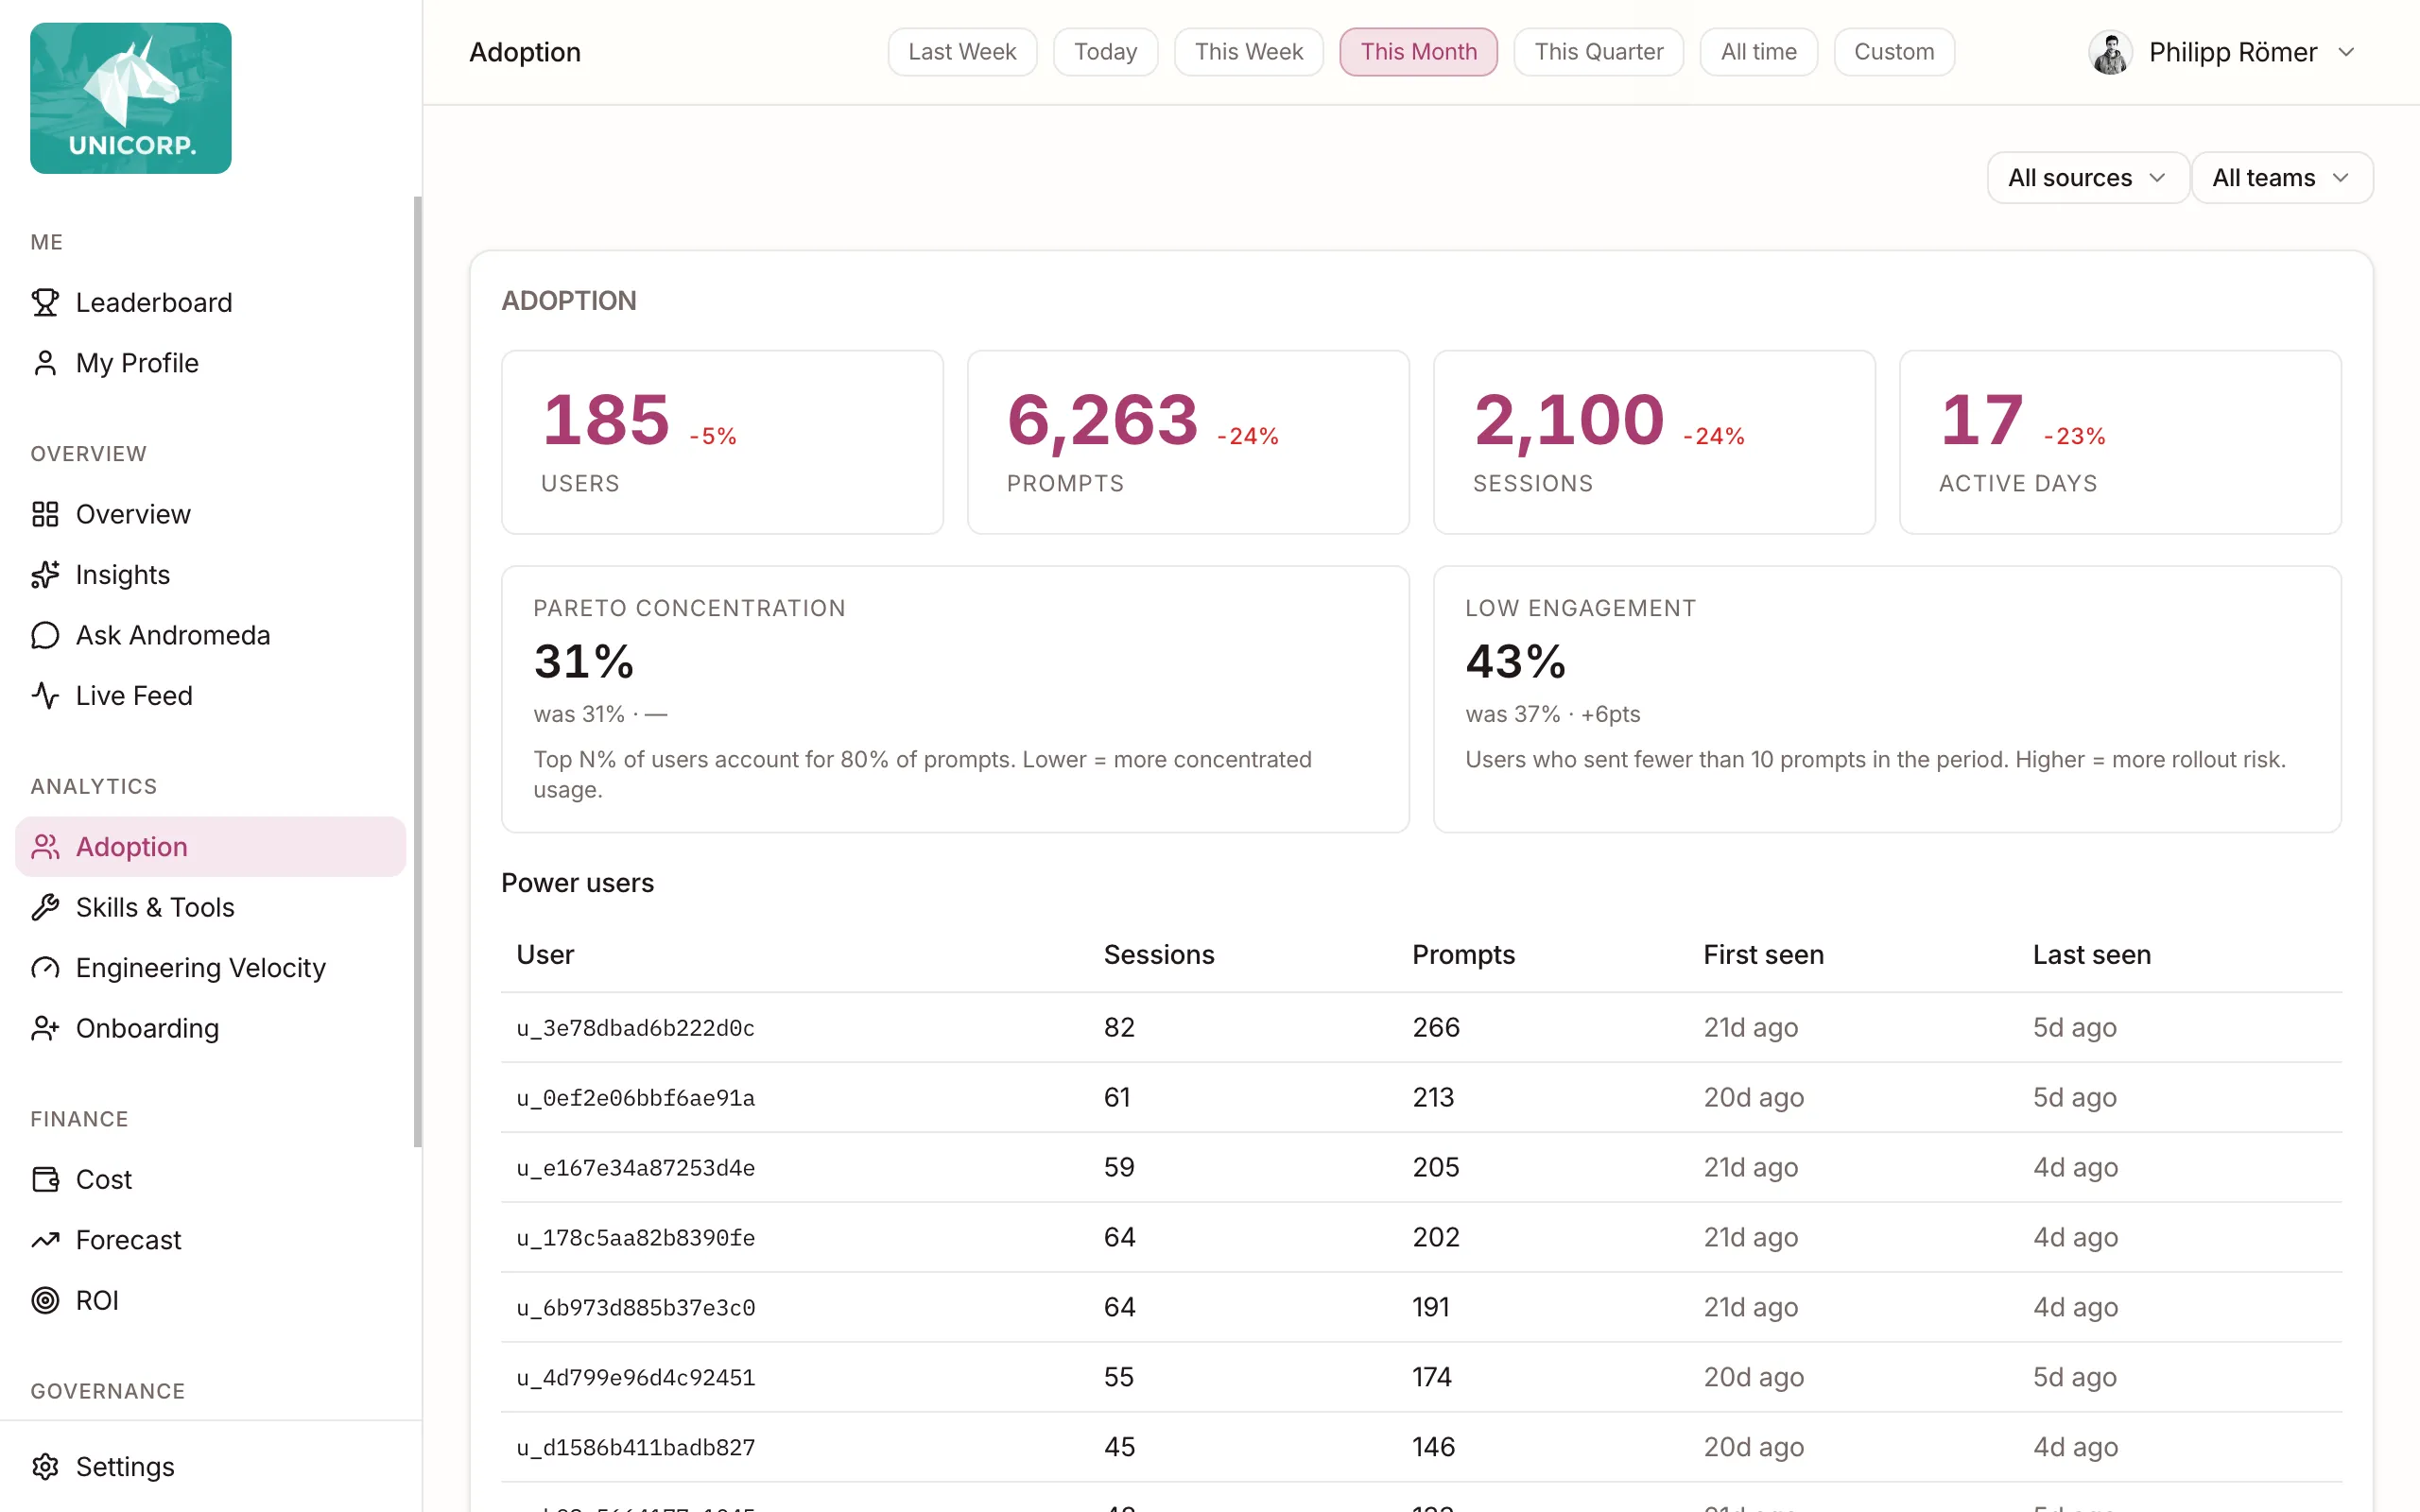Open the Cost page
Screen dimensions: 2420x1512
point(210,1180)
